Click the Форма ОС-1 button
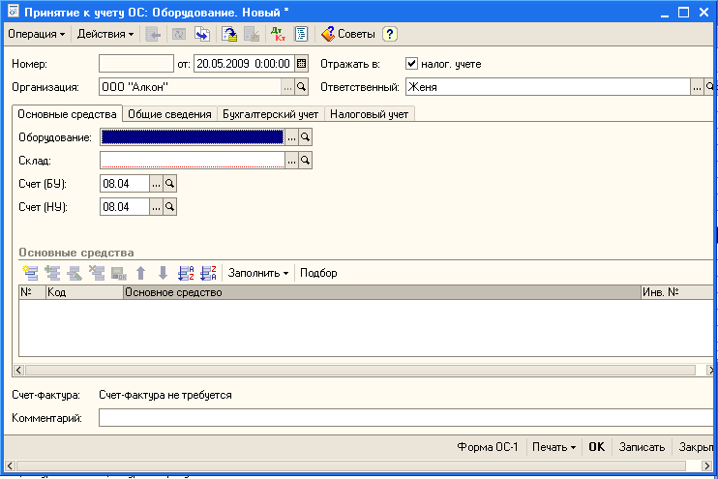 click(488, 447)
